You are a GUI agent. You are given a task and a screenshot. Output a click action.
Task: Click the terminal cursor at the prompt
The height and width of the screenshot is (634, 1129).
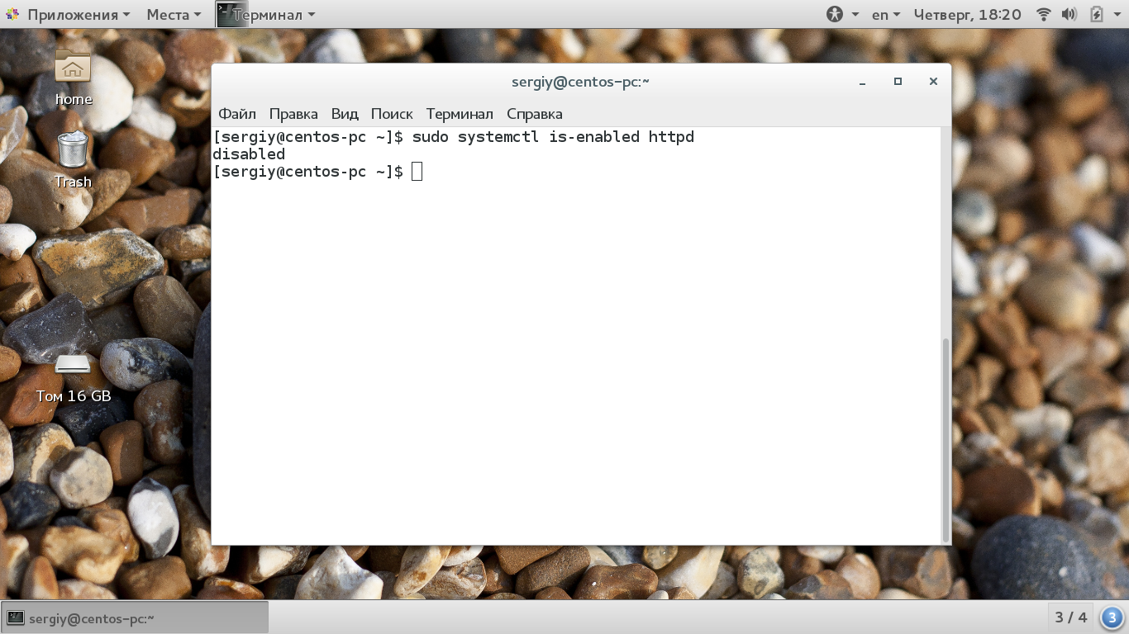pyautogui.click(x=417, y=172)
